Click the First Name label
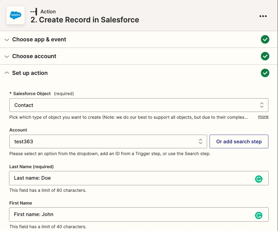The height and width of the screenshot is (231, 278). (21, 203)
